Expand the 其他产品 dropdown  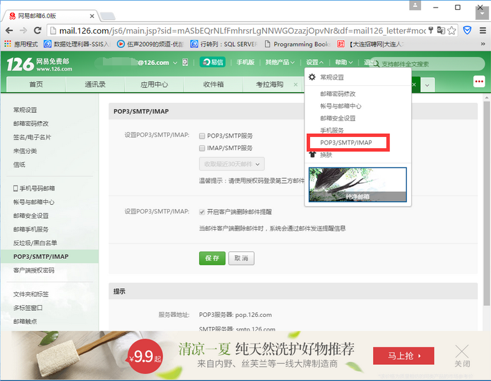(x=280, y=62)
